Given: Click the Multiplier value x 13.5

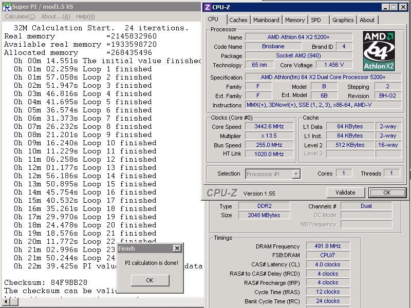Looking at the screenshot, I should click(x=269, y=136).
